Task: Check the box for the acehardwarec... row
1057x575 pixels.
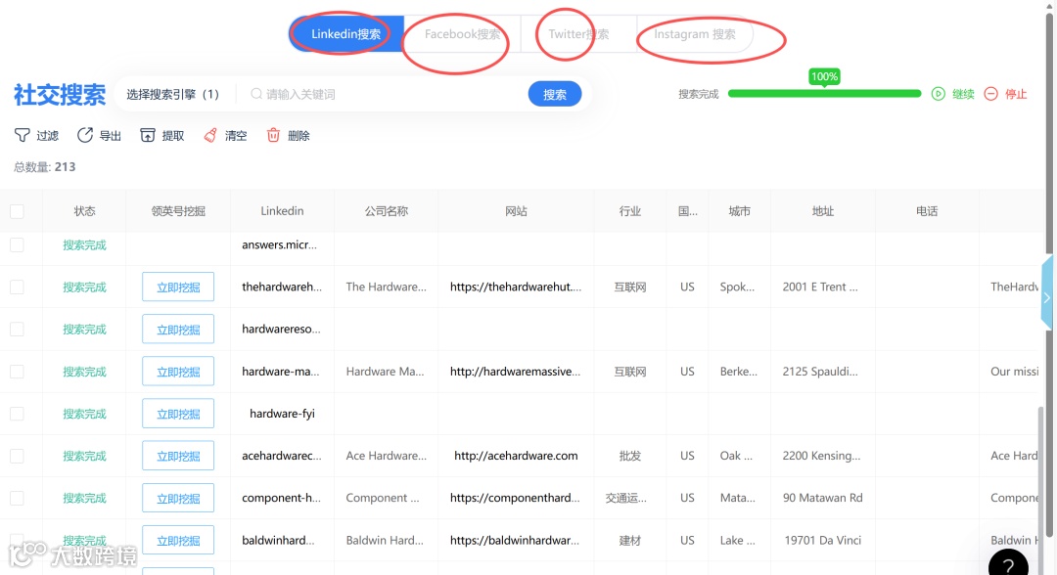Action: (17, 456)
